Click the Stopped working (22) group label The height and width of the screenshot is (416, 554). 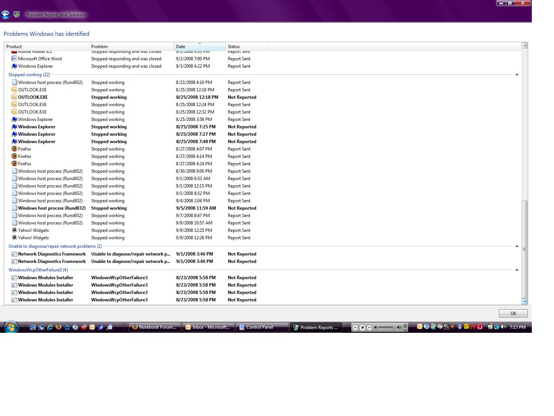point(29,75)
